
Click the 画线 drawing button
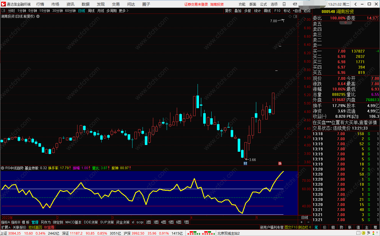point(267,11)
